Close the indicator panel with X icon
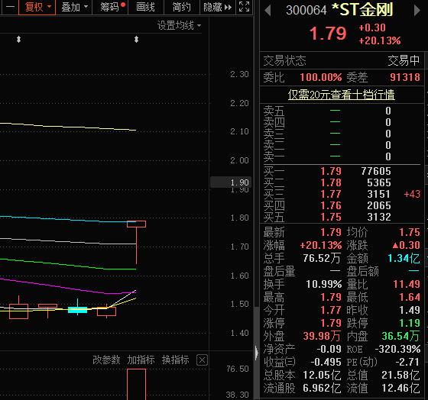Image resolution: width=428 pixels, height=400 pixels. 202,360
